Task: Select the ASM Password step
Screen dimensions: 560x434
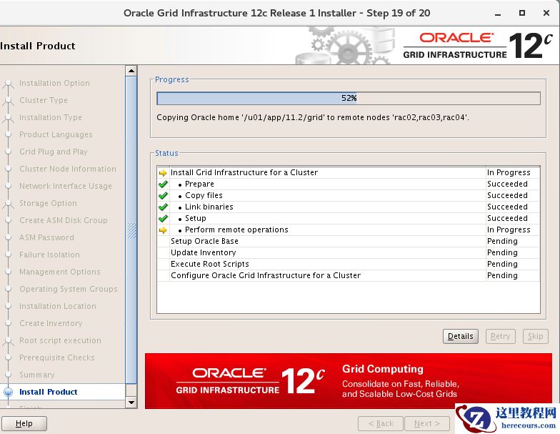Action: [x=47, y=237]
